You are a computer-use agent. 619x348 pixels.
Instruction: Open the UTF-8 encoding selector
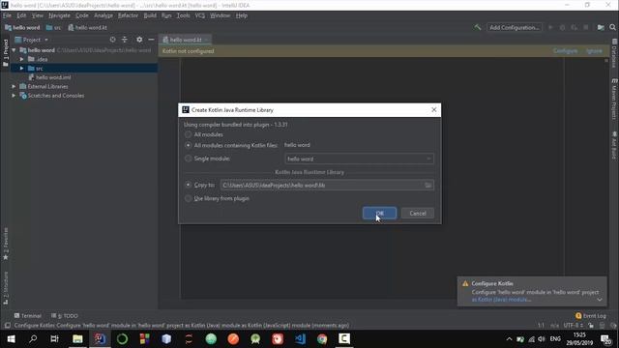tap(574, 326)
